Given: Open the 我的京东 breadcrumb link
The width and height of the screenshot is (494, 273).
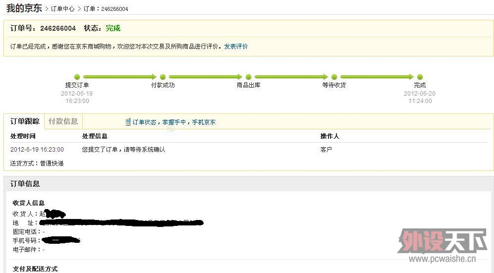Looking at the screenshot, I should (24, 8).
